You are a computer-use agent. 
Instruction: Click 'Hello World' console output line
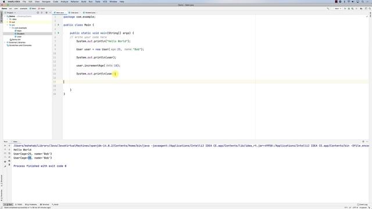22,150
